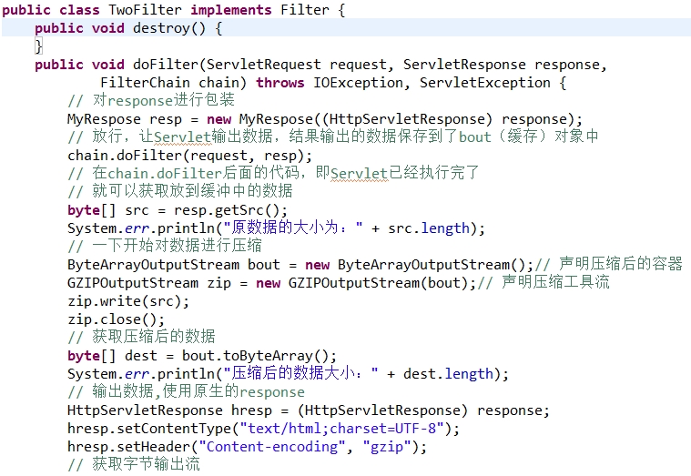Click the line 'byte[] dest = bout.toByteArray();'
The height and width of the screenshot is (476, 691).
pyautogui.click(x=202, y=356)
